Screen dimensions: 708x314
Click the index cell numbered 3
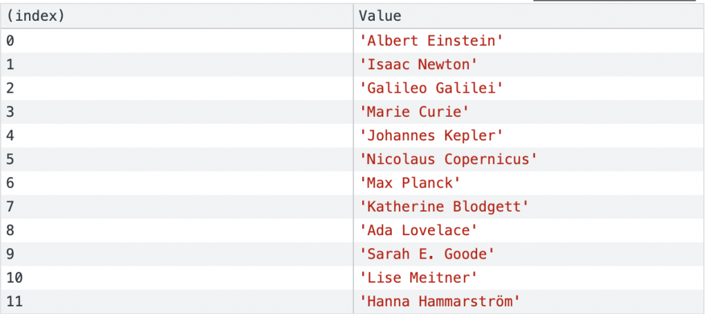click(x=10, y=112)
